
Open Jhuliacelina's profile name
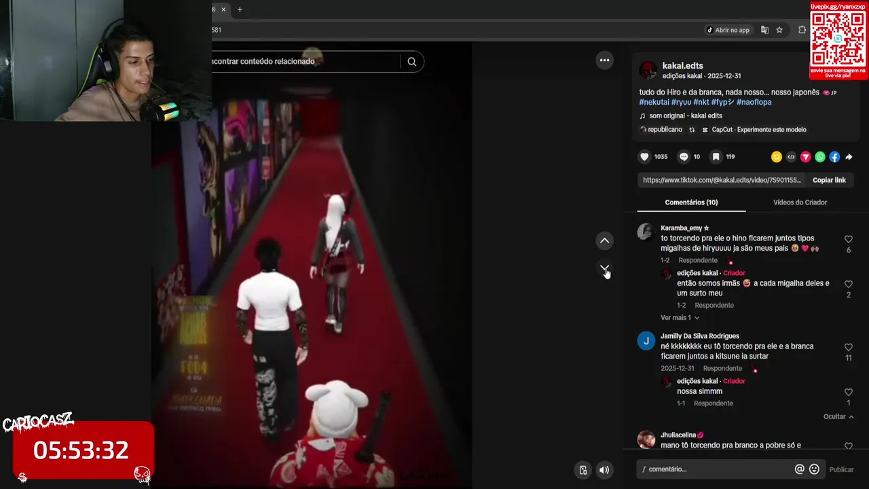pyautogui.click(x=682, y=435)
